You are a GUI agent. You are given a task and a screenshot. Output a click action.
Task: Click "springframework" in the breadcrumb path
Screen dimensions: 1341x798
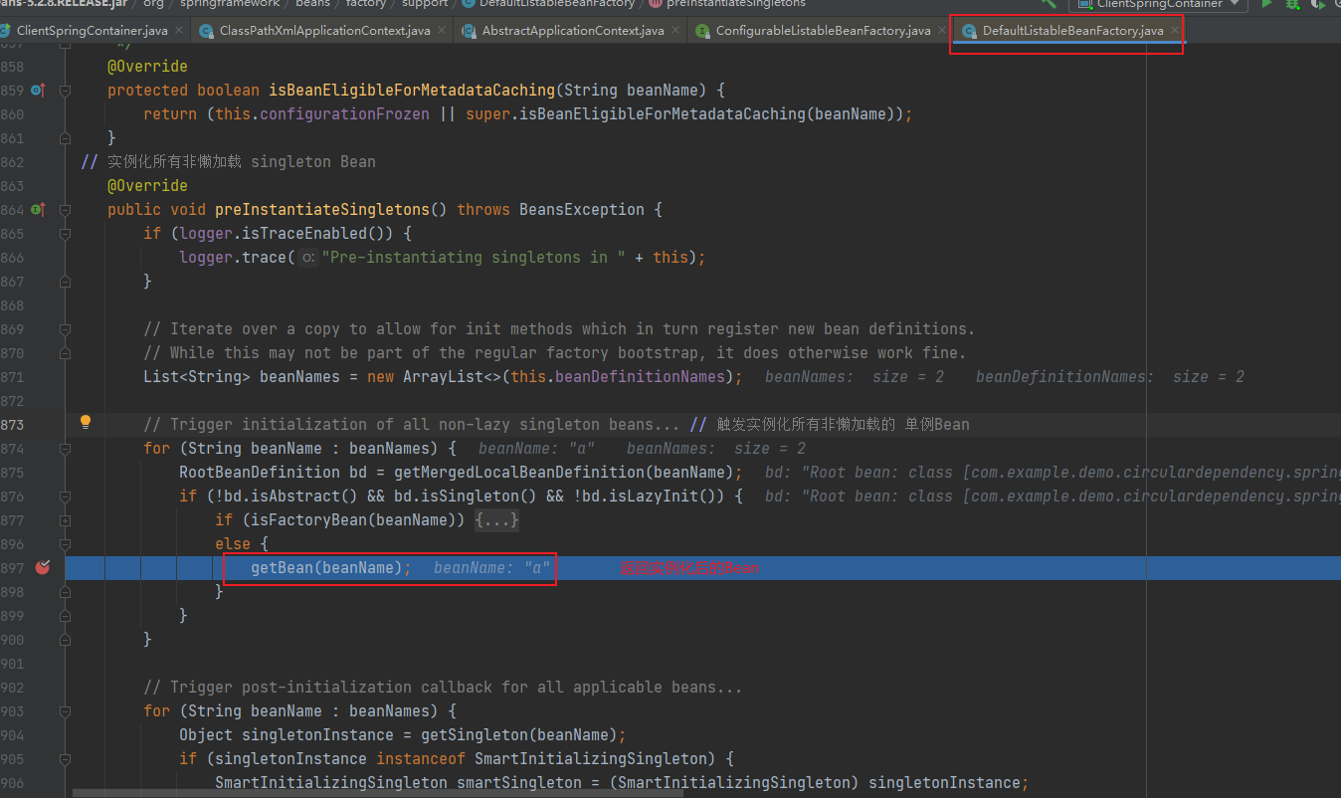[x=231, y=4]
